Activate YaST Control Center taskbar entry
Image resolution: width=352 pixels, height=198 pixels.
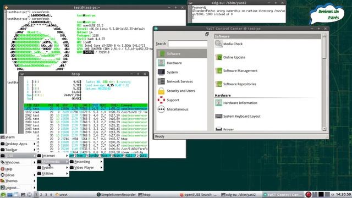[283, 195]
